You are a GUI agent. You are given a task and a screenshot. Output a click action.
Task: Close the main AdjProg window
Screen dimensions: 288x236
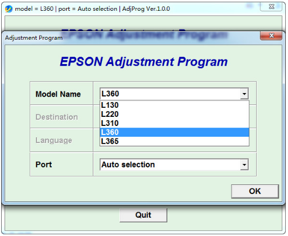tap(271, 7)
